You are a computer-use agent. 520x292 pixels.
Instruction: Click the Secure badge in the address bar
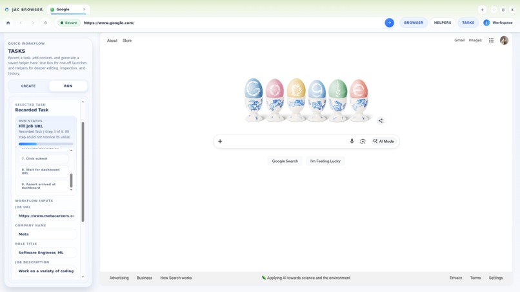[68, 23]
